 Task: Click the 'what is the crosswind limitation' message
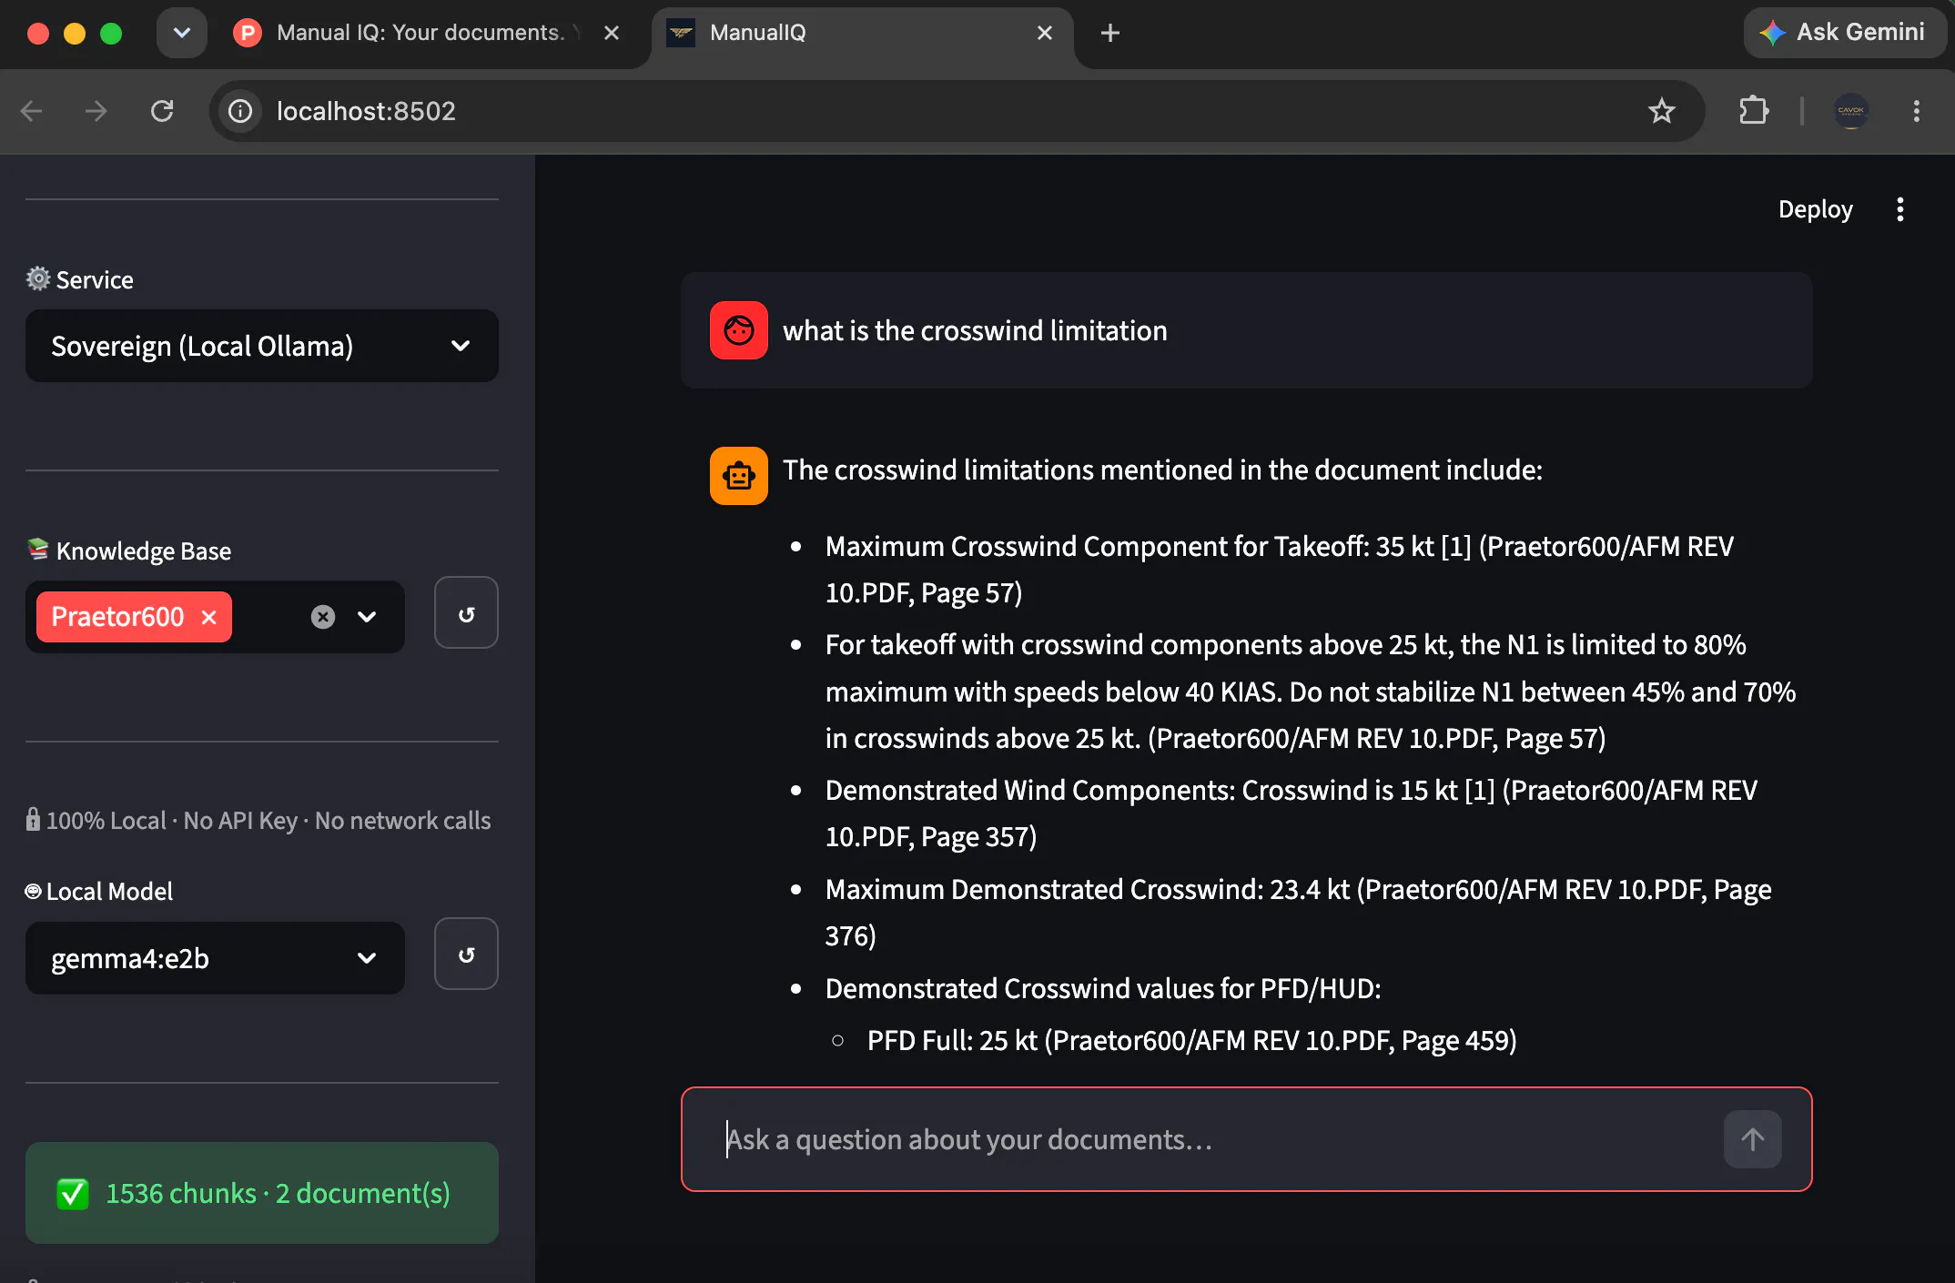click(975, 330)
